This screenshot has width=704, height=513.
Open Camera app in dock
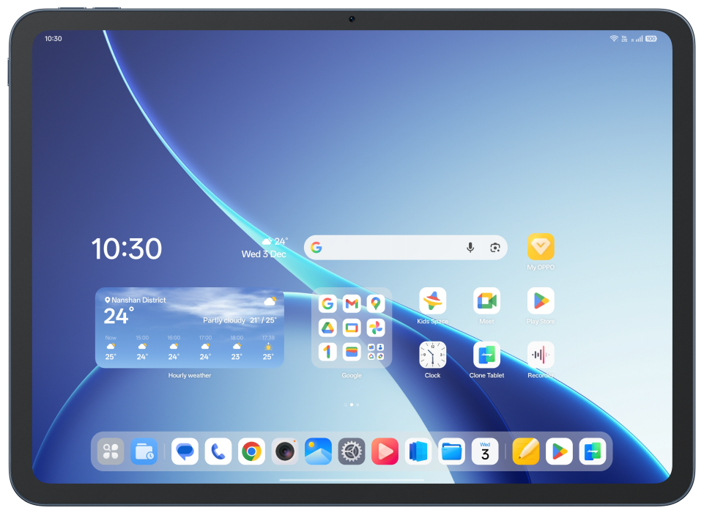click(x=285, y=451)
